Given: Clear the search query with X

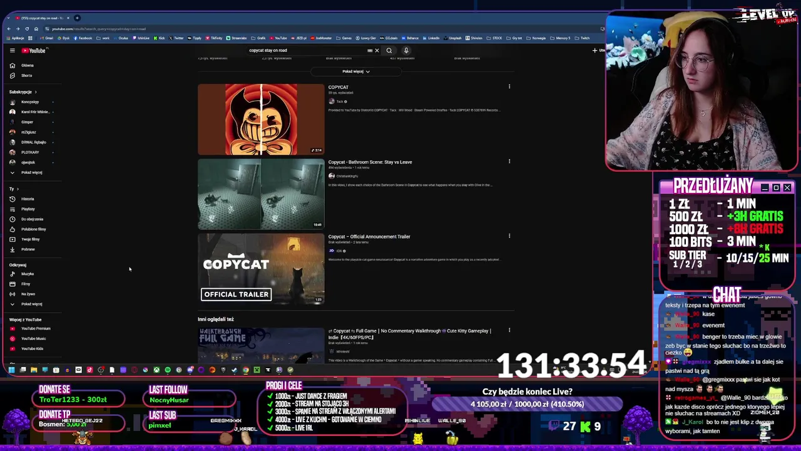Looking at the screenshot, I should point(377,51).
